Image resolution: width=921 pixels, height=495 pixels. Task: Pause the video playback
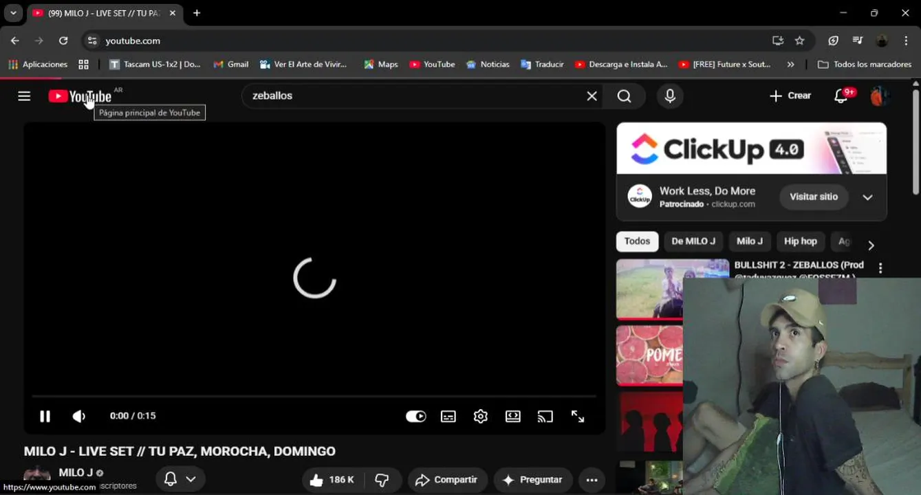pos(45,416)
